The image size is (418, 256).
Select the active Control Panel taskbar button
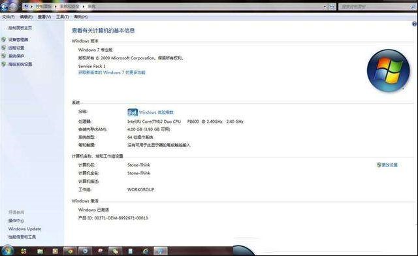pyautogui.click(x=161, y=251)
